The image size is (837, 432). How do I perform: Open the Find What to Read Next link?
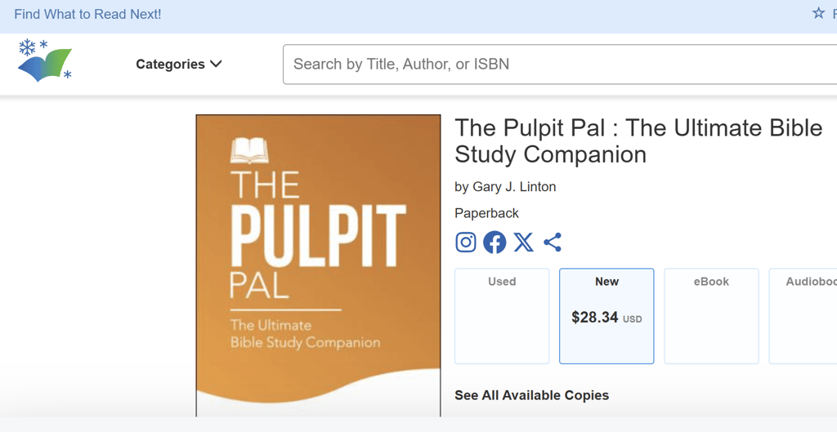[x=87, y=15]
